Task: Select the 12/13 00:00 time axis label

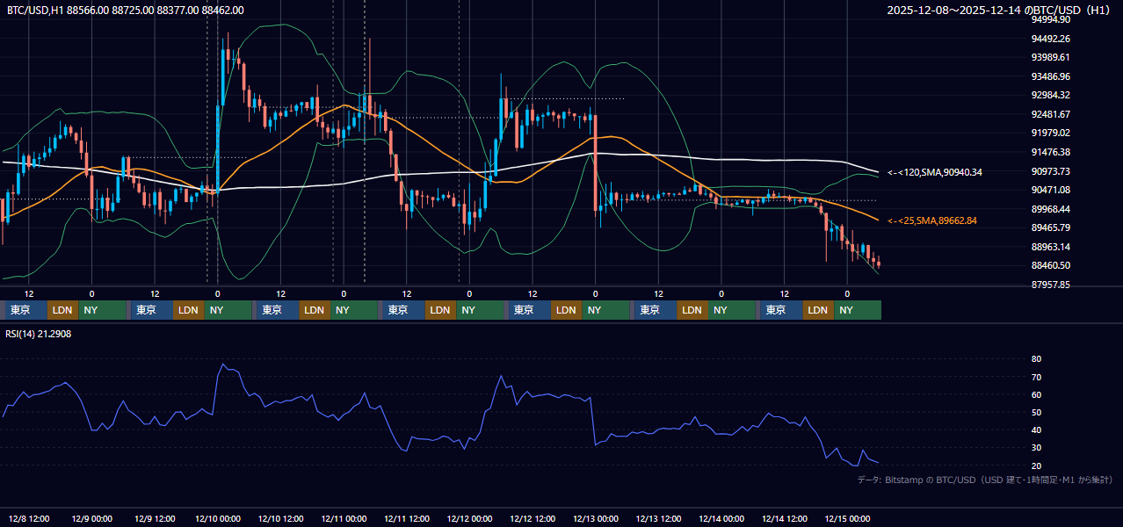Action: 596,518
